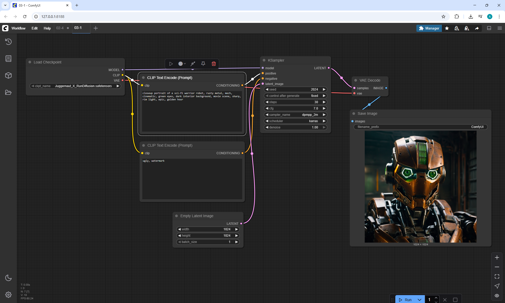Screen dimensions: 505x303
Task: Open the workflows folder sidebar icon
Action: coord(8,92)
